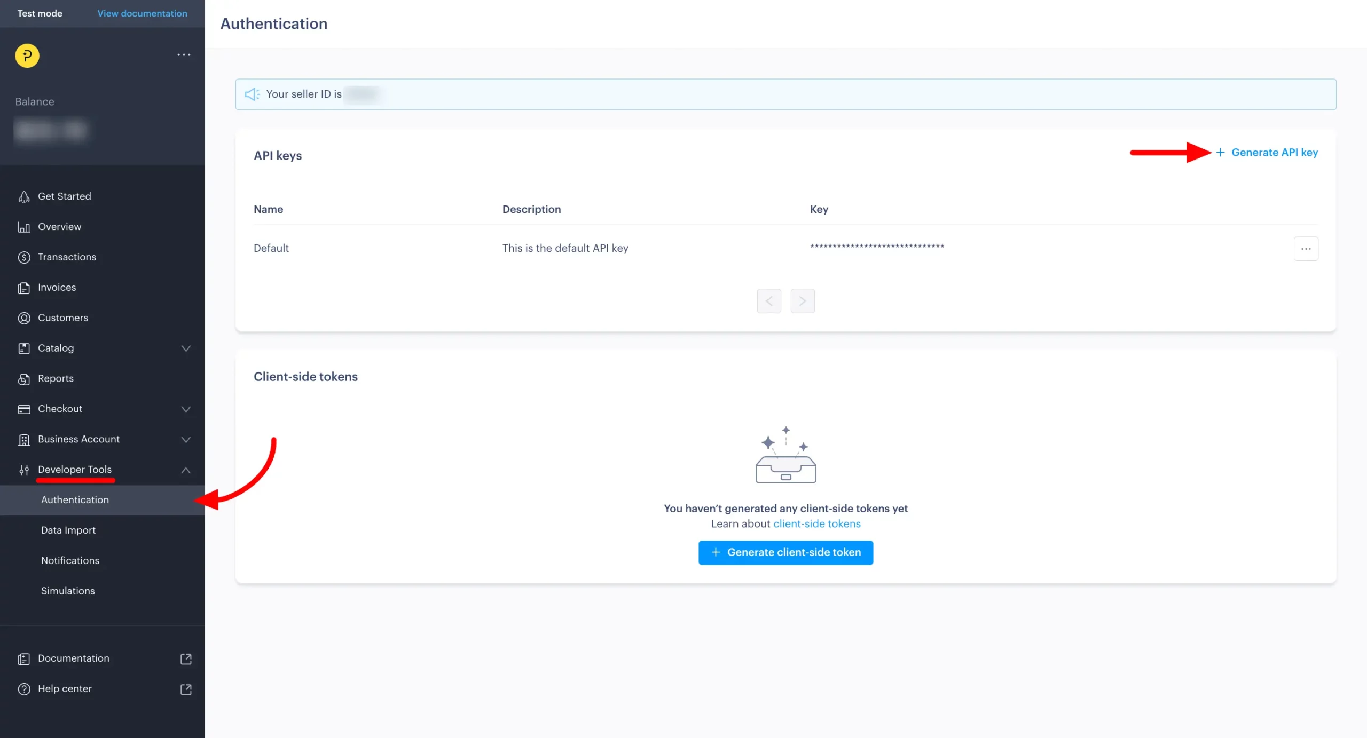Click the Overview chart icon
The height and width of the screenshot is (738, 1367).
click(x=24, y=227)
